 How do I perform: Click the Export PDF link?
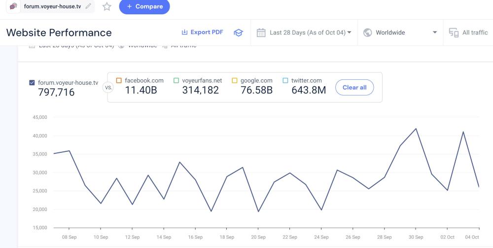207,33
